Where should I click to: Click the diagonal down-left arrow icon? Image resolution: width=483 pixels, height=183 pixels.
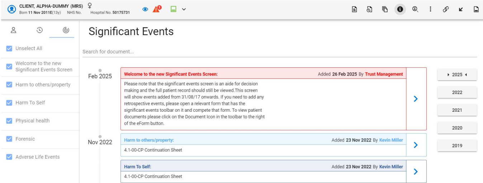[x=461, y=10]
